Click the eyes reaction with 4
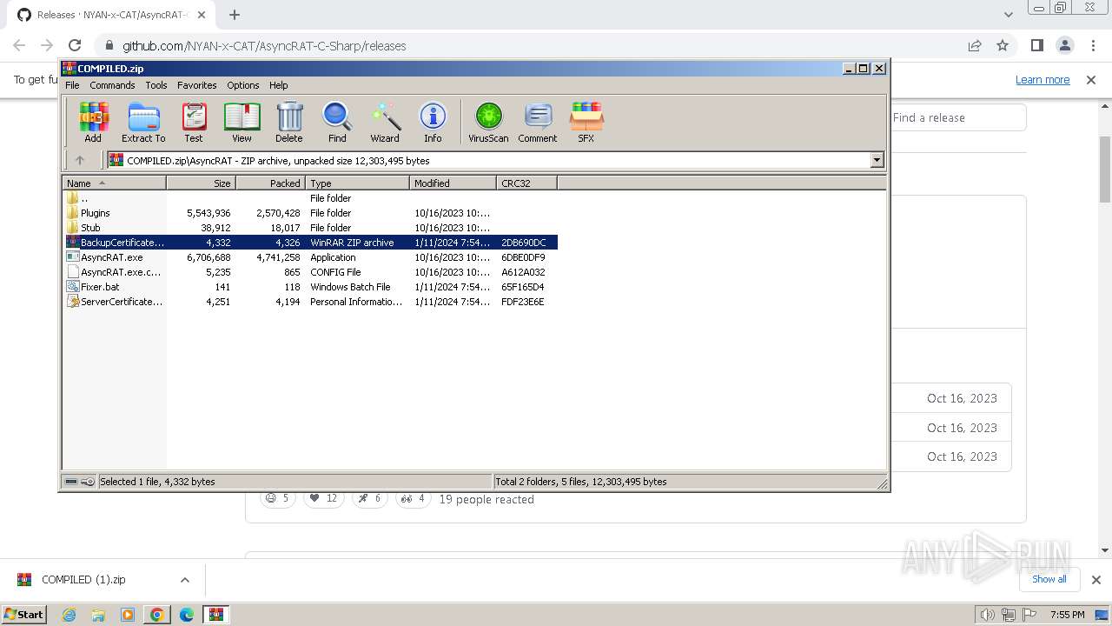1112x626 pixels. click(x=414, y=498)
